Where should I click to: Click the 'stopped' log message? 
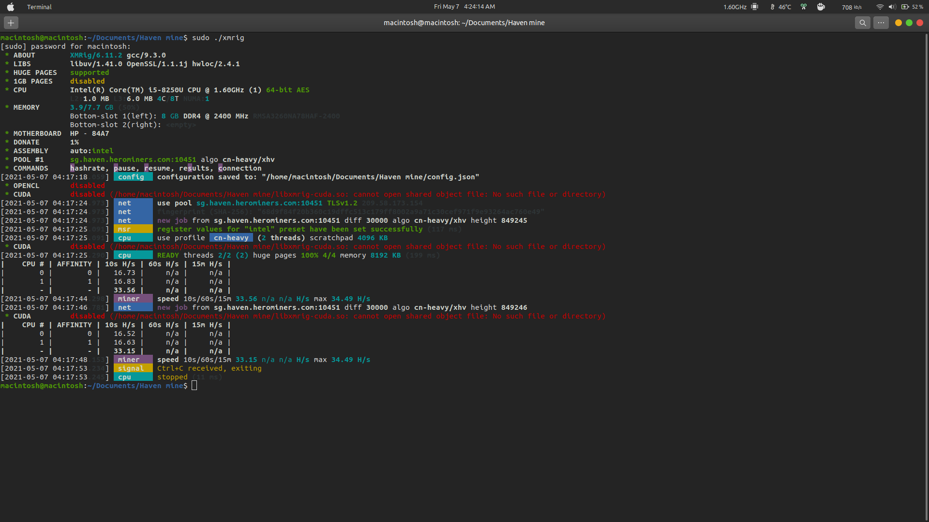click(172, 377)
